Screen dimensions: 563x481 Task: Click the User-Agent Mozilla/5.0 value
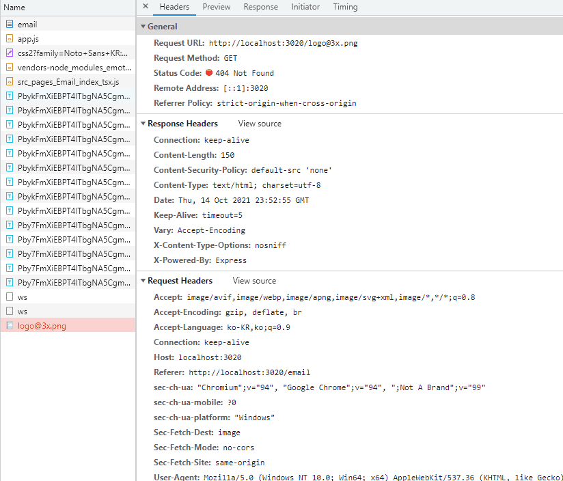(x=383, y=478)
